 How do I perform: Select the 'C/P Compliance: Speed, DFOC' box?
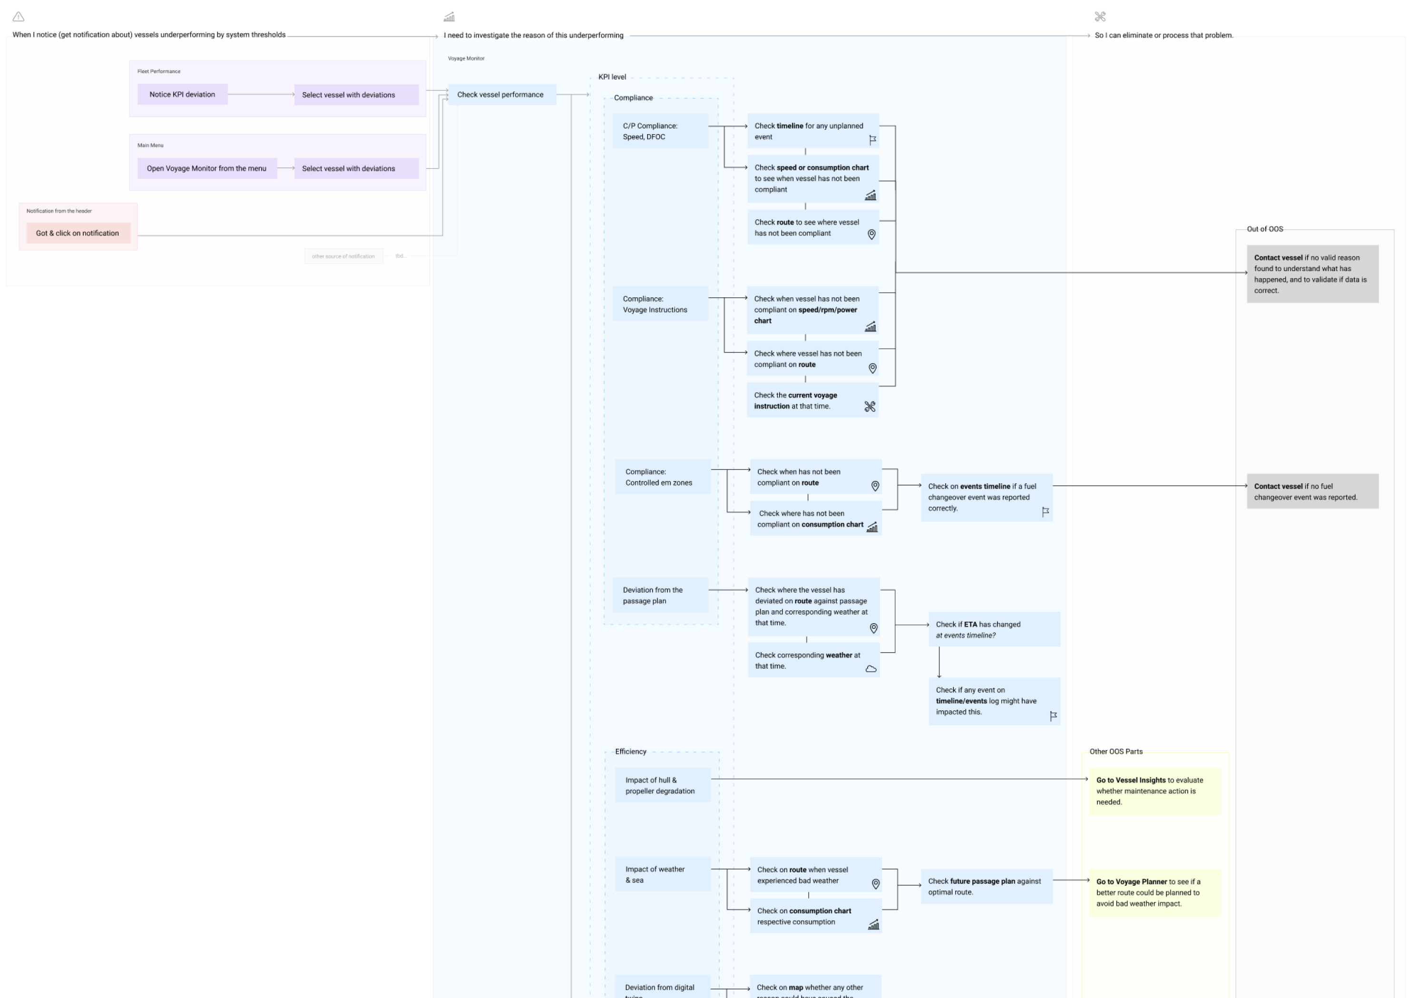660,131
